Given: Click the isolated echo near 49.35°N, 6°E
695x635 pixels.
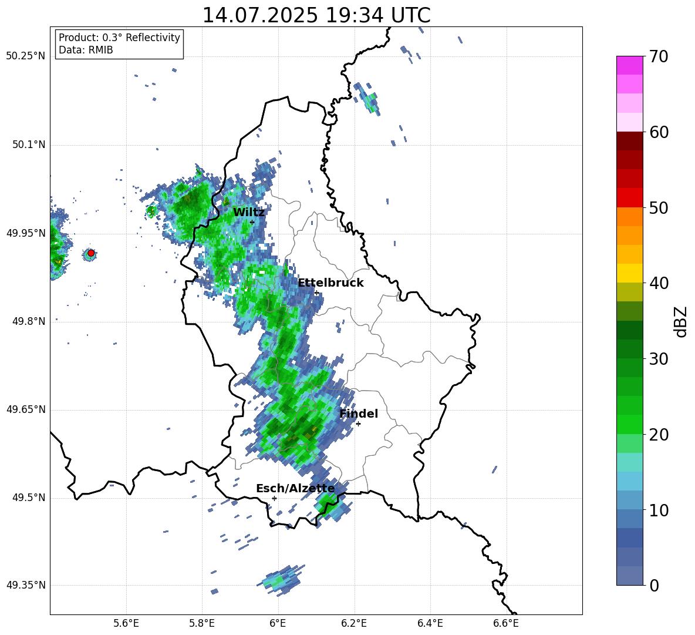Looking at the screenshot, I should tap(282, 580).
